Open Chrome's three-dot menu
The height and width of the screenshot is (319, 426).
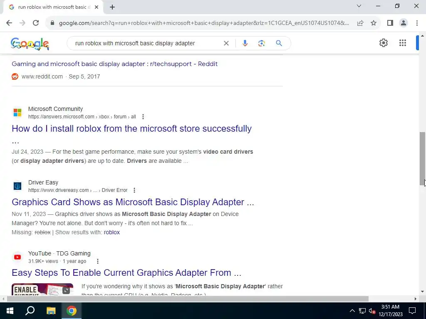coord(417,23)
